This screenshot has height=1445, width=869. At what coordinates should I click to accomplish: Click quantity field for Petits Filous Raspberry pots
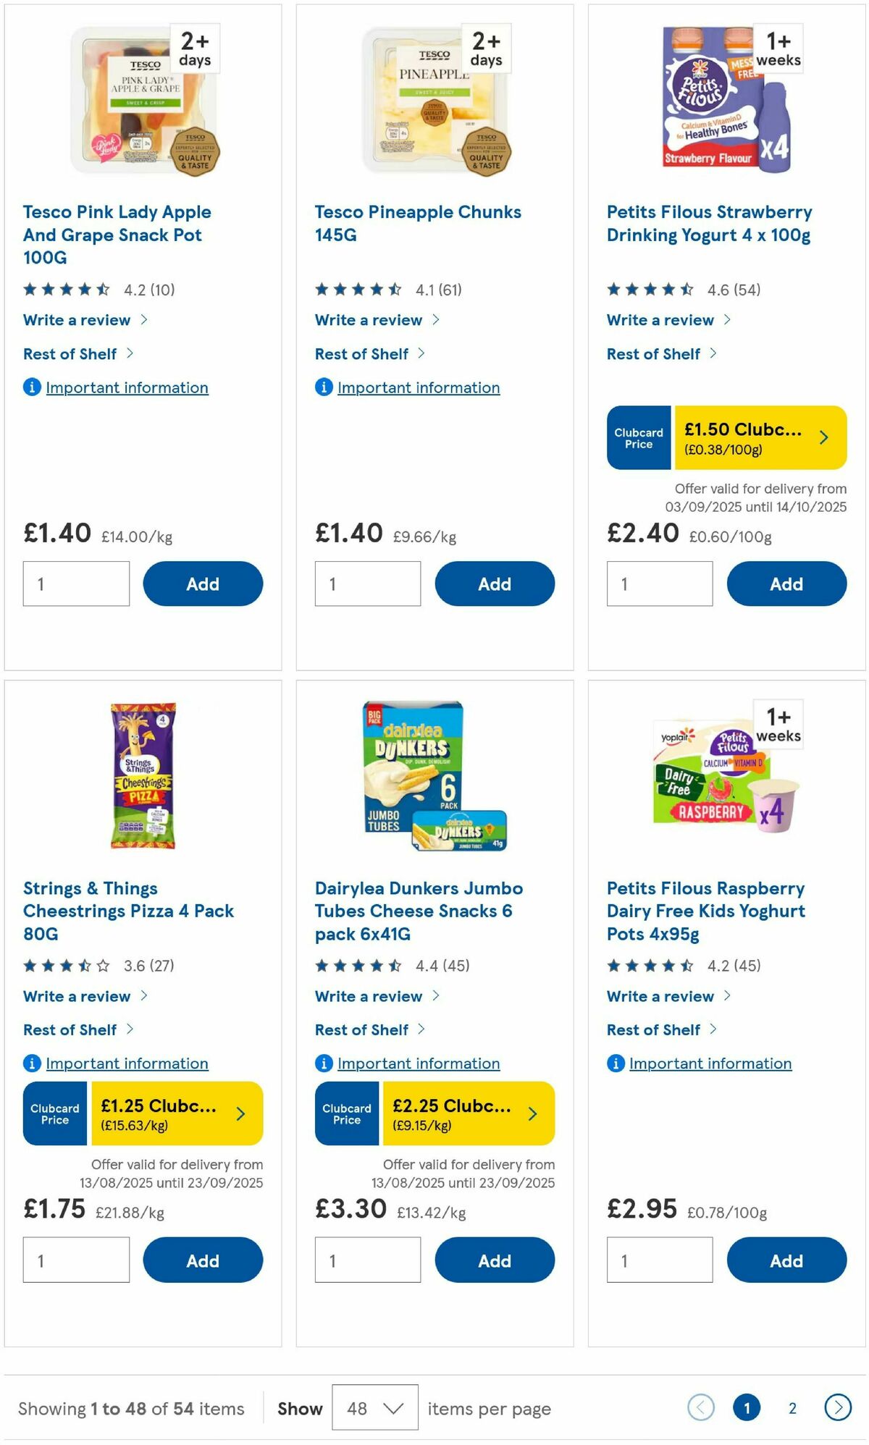[659, 1260]
